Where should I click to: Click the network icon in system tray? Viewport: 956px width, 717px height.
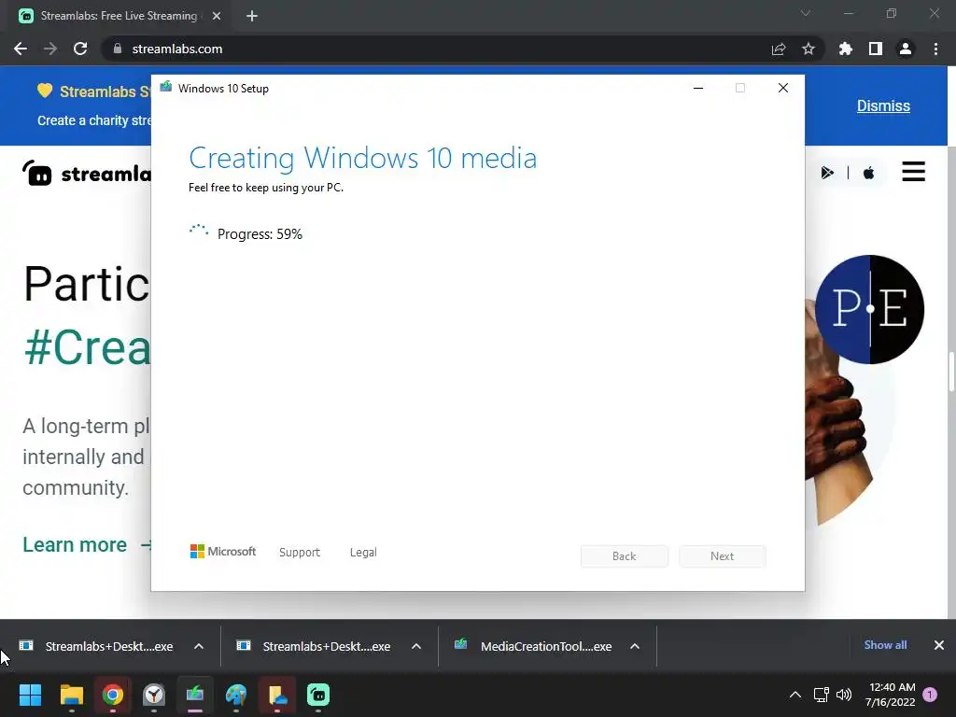coord(822,695)
